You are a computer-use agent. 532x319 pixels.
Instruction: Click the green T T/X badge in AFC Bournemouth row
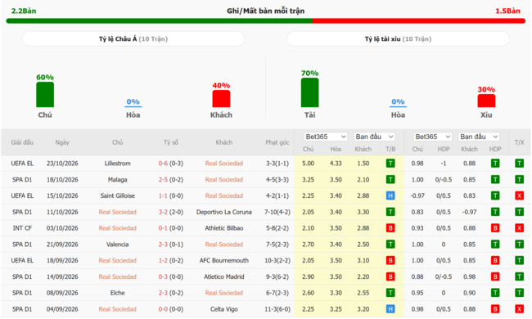click(x=519, y=260)
